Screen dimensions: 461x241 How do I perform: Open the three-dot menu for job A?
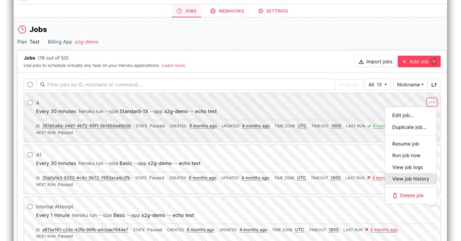[431, 102]
